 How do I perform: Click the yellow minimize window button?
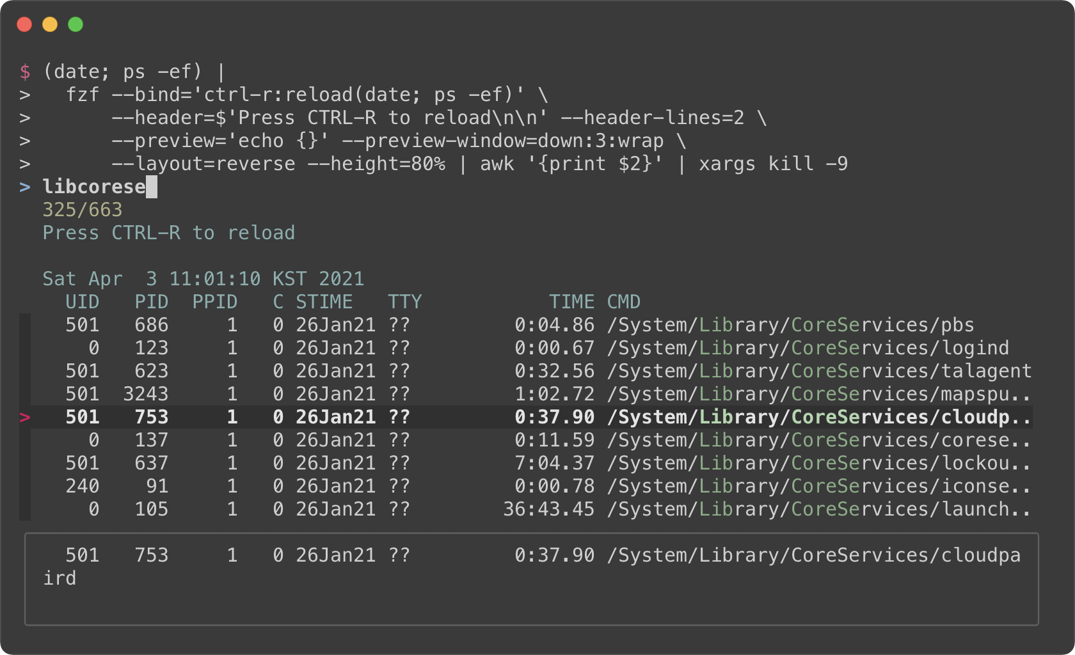click(50, 24)
